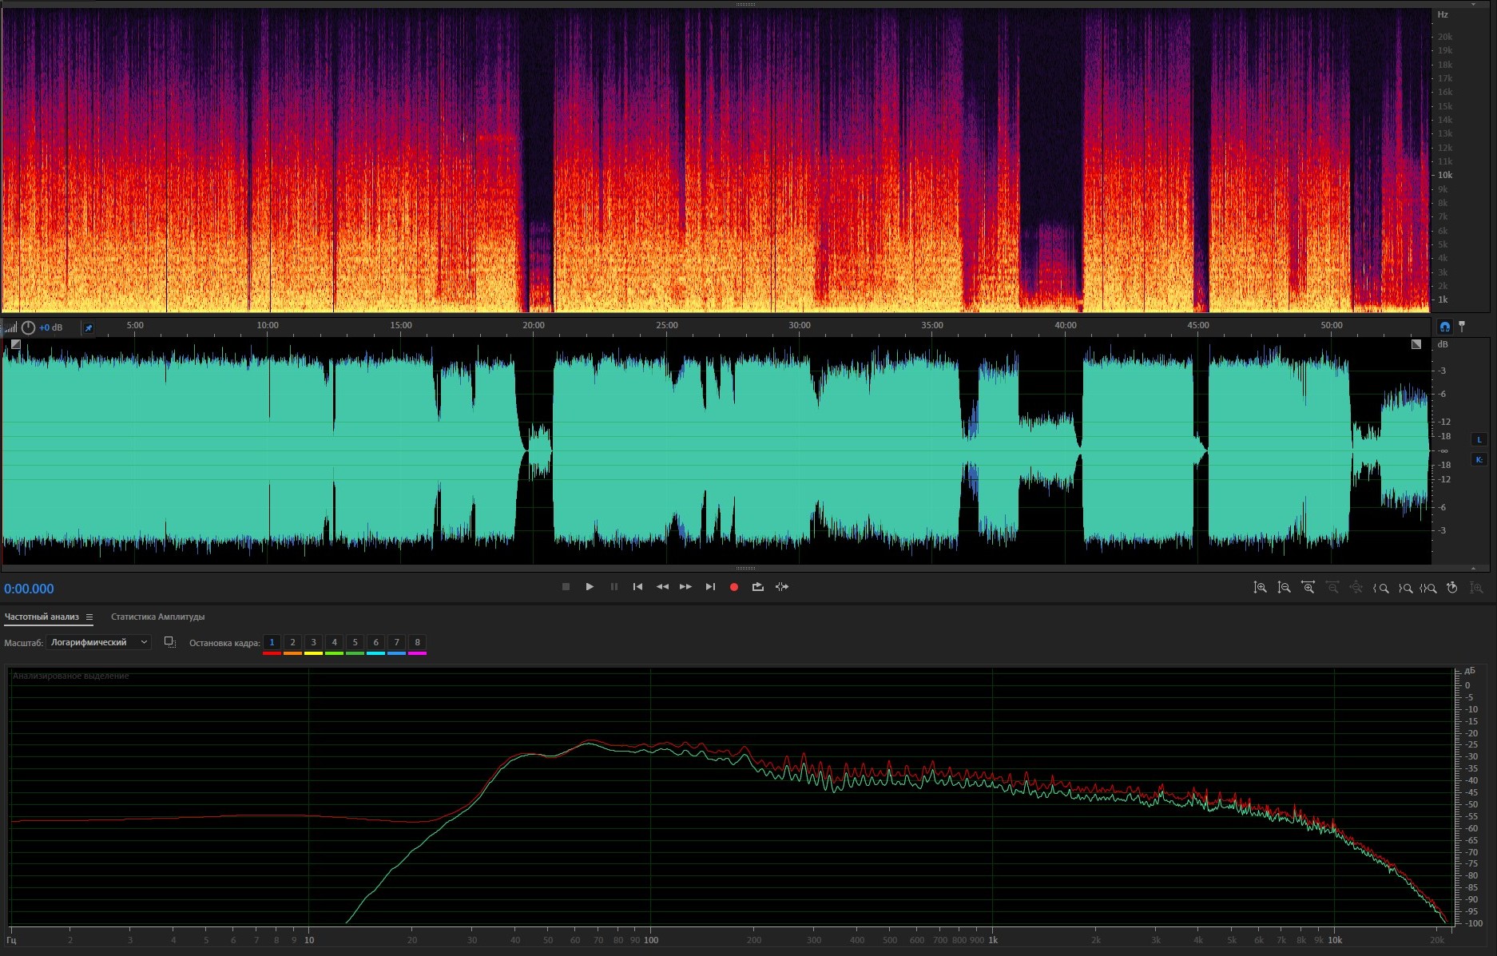Image resolution: width=1497 pixels, height=956 pixels.
Task: Click the Skip Selection icon
Action: [782, 587]
